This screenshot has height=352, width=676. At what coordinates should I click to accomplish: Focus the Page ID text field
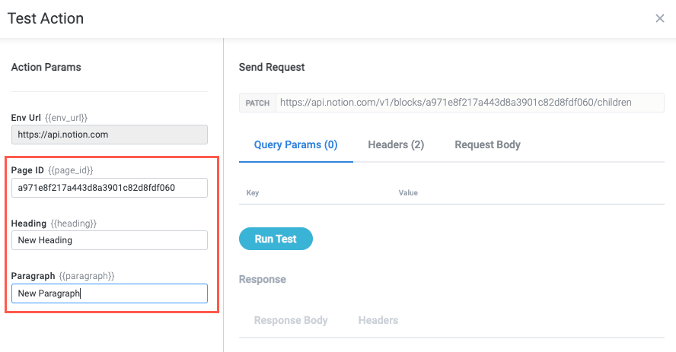pos(110,188)
